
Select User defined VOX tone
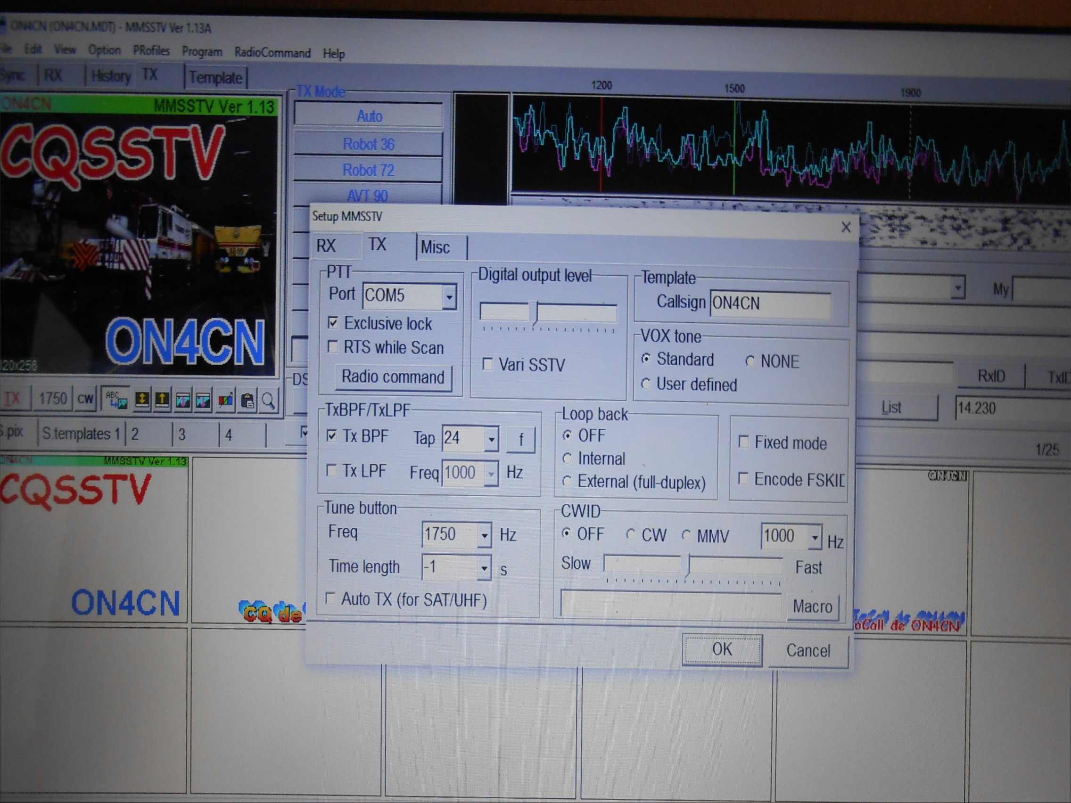tap(645, 384)
